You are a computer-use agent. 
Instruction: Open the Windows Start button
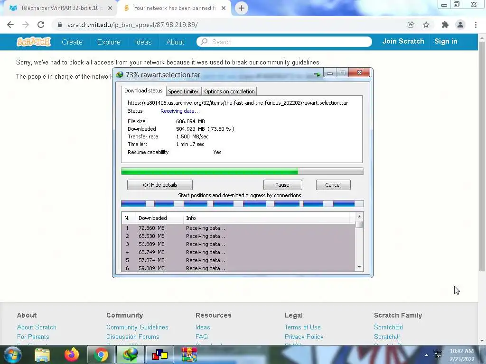12,355
